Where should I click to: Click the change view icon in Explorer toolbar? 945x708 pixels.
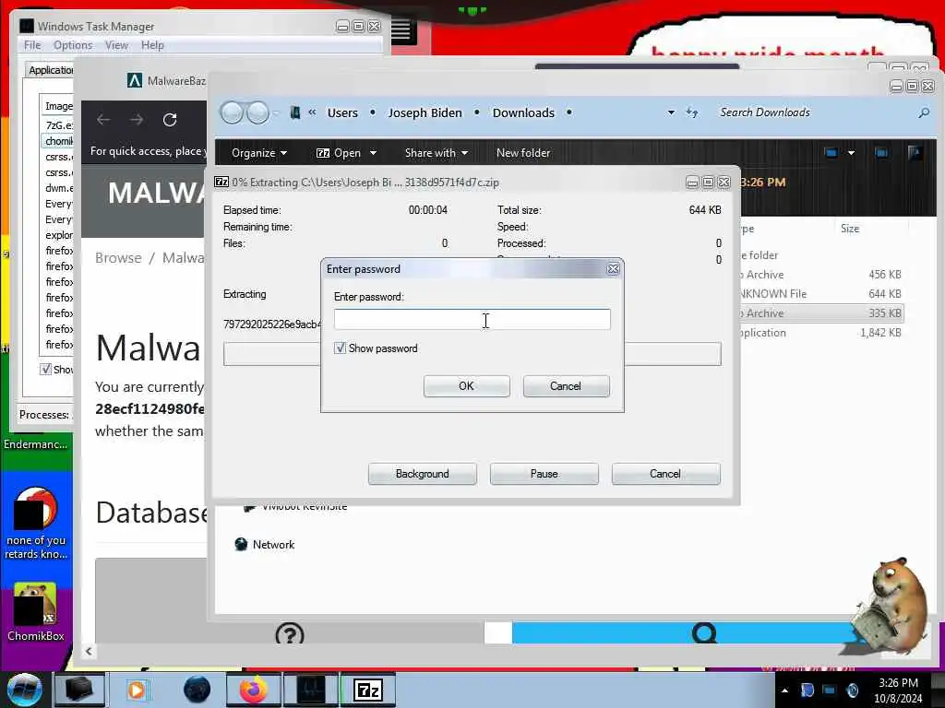coord(831,153)
